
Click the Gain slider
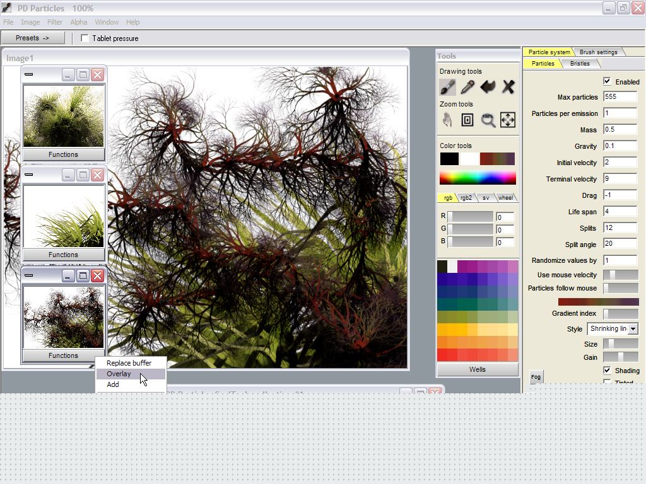620,357
